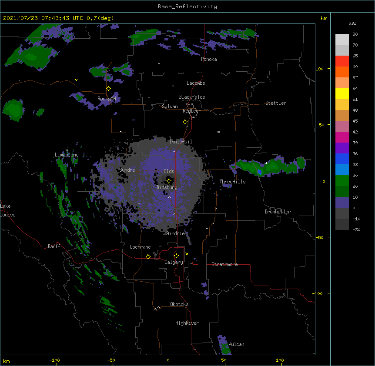This screenshot has width=375, height=366.
Task: Click the Stettler label
Action: tap(276, 103)
